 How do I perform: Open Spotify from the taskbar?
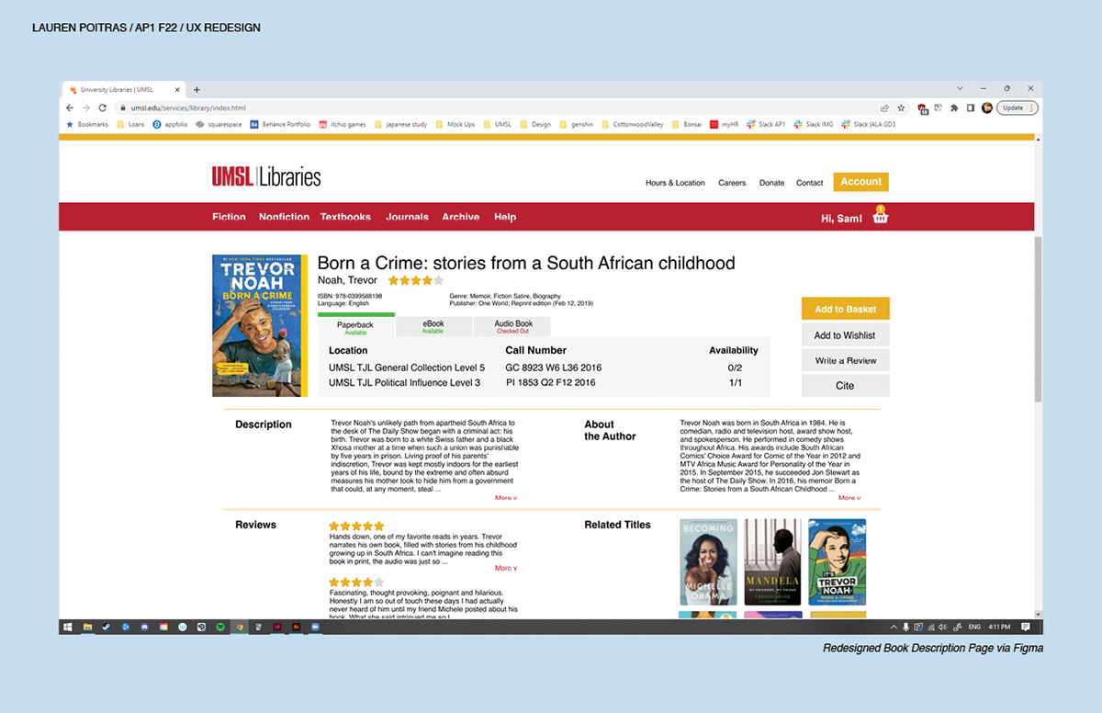coord(220,627)
